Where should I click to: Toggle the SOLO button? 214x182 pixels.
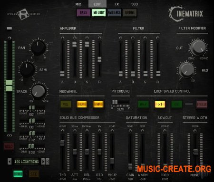pos(9,146)
